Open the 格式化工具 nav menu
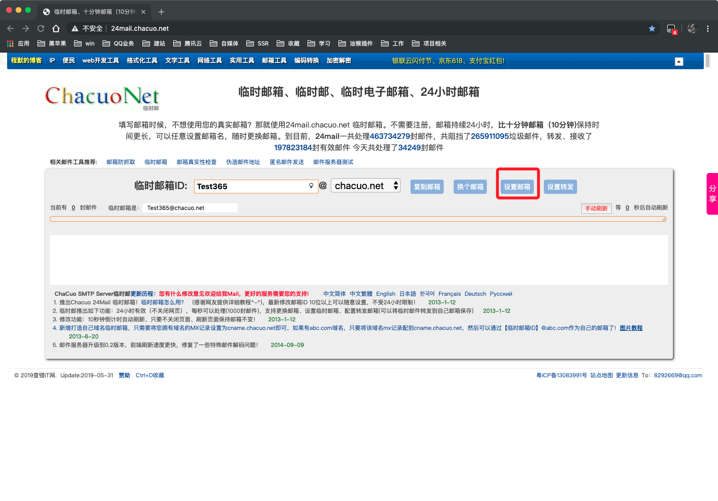This screenshot has height=501, width=718. [142, 61]
